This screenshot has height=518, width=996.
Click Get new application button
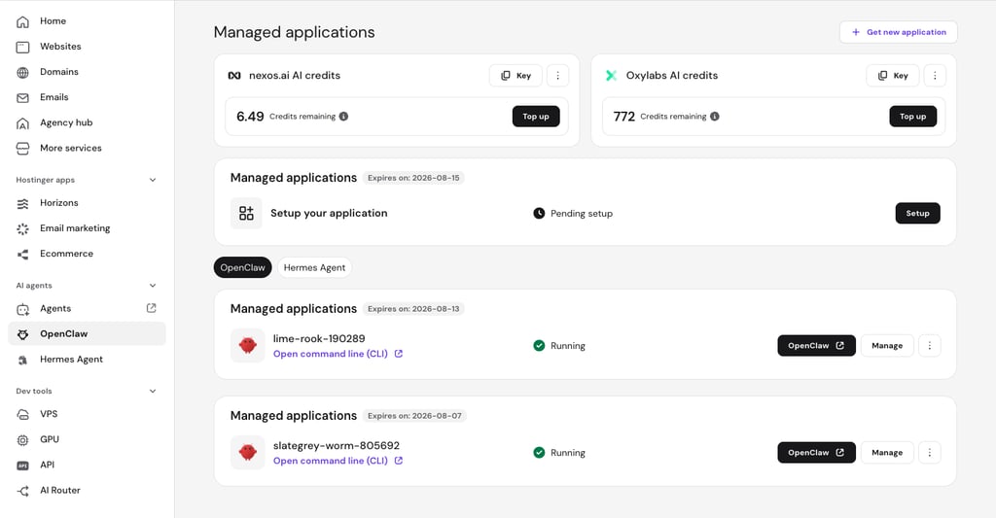[898, 32]
